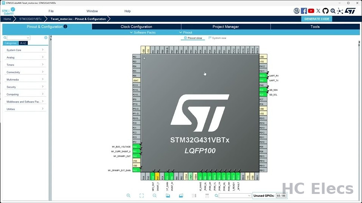The height and width of the screenshot is (203, 362).
Task: Select the green PA10 pin (UART_RX)
Action: [x=263, y=76]
